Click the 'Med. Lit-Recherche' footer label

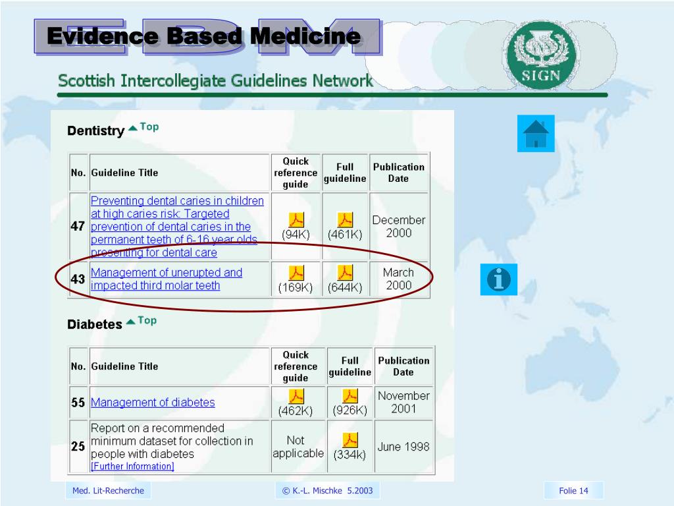(x=109, y=490)
